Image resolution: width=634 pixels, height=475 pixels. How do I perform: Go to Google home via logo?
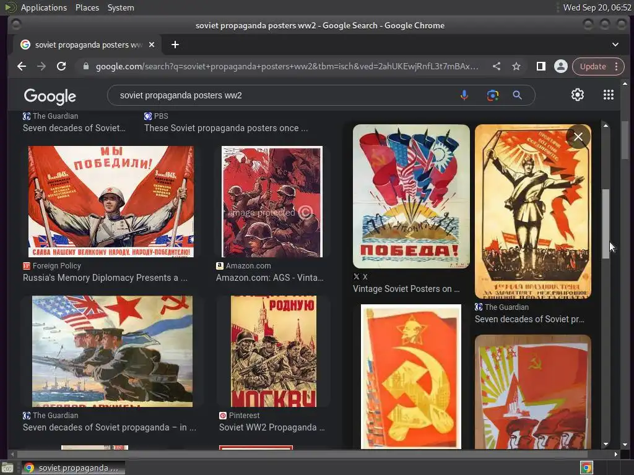pyautogui.click(x=50, y=96)
